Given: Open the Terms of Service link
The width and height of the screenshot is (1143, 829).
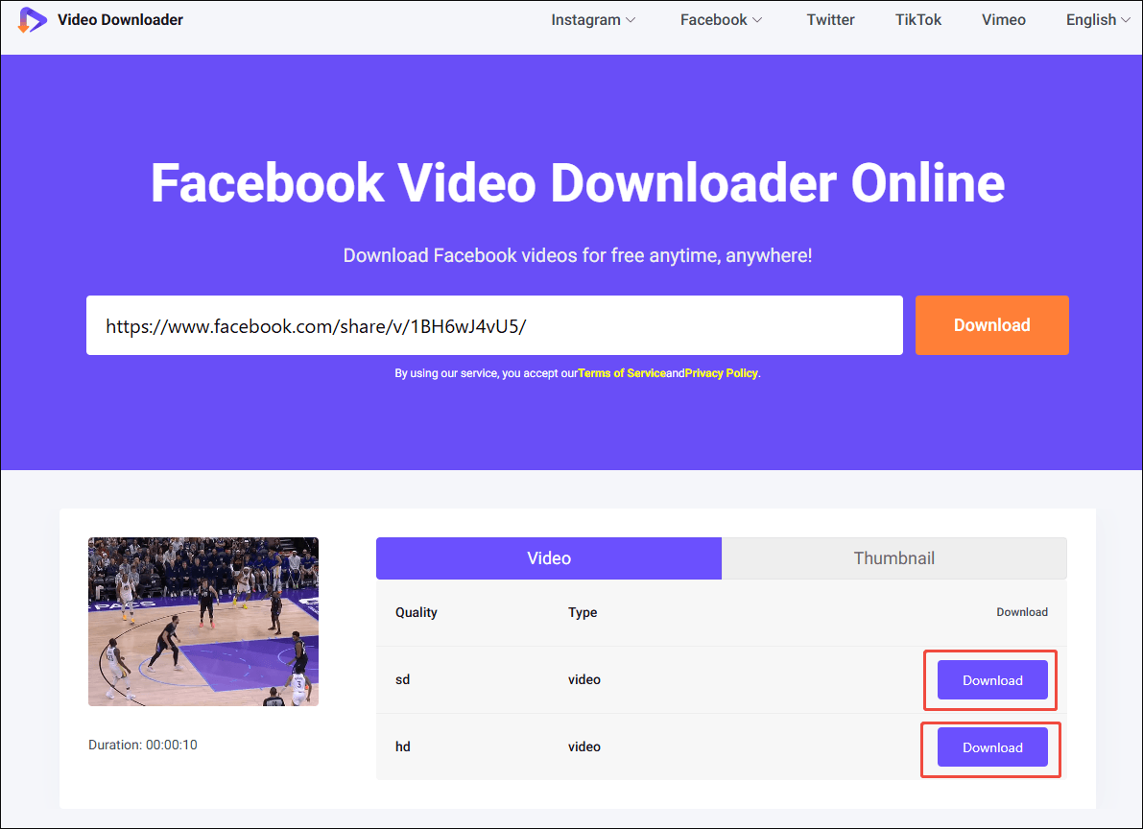Looking at the screenshot, I should [x=622, y=373].
